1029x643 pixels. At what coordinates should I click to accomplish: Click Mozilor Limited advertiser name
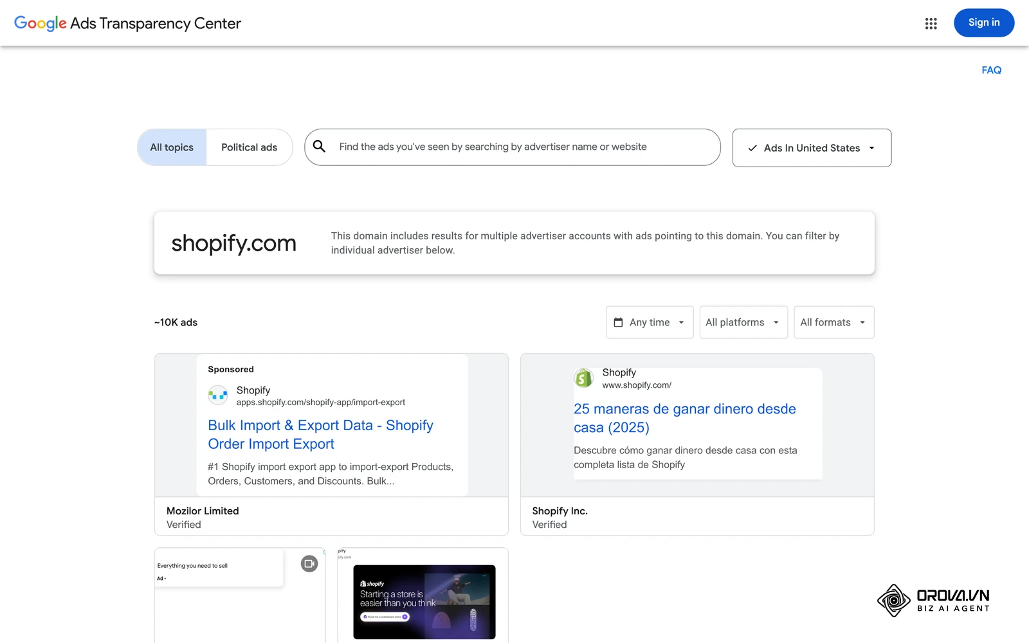203,511
